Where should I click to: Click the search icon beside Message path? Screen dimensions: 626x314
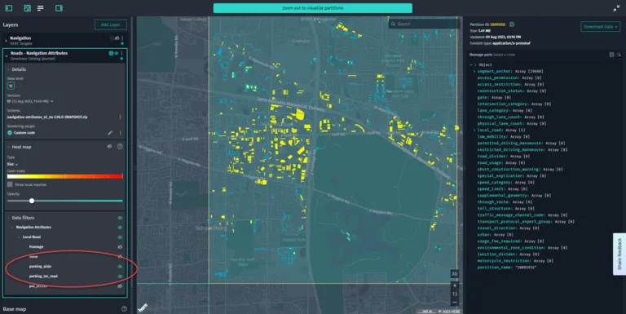pyautogui.click(x=619, y=55)
